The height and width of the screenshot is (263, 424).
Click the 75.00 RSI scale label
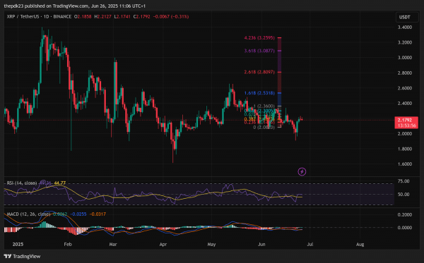tap(404, 181)
